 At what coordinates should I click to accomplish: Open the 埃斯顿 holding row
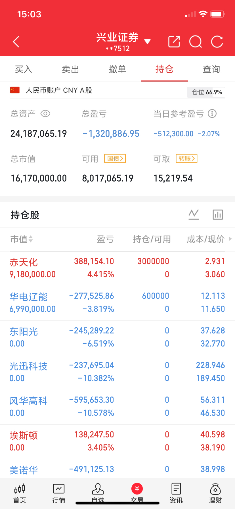click(117, 442)
